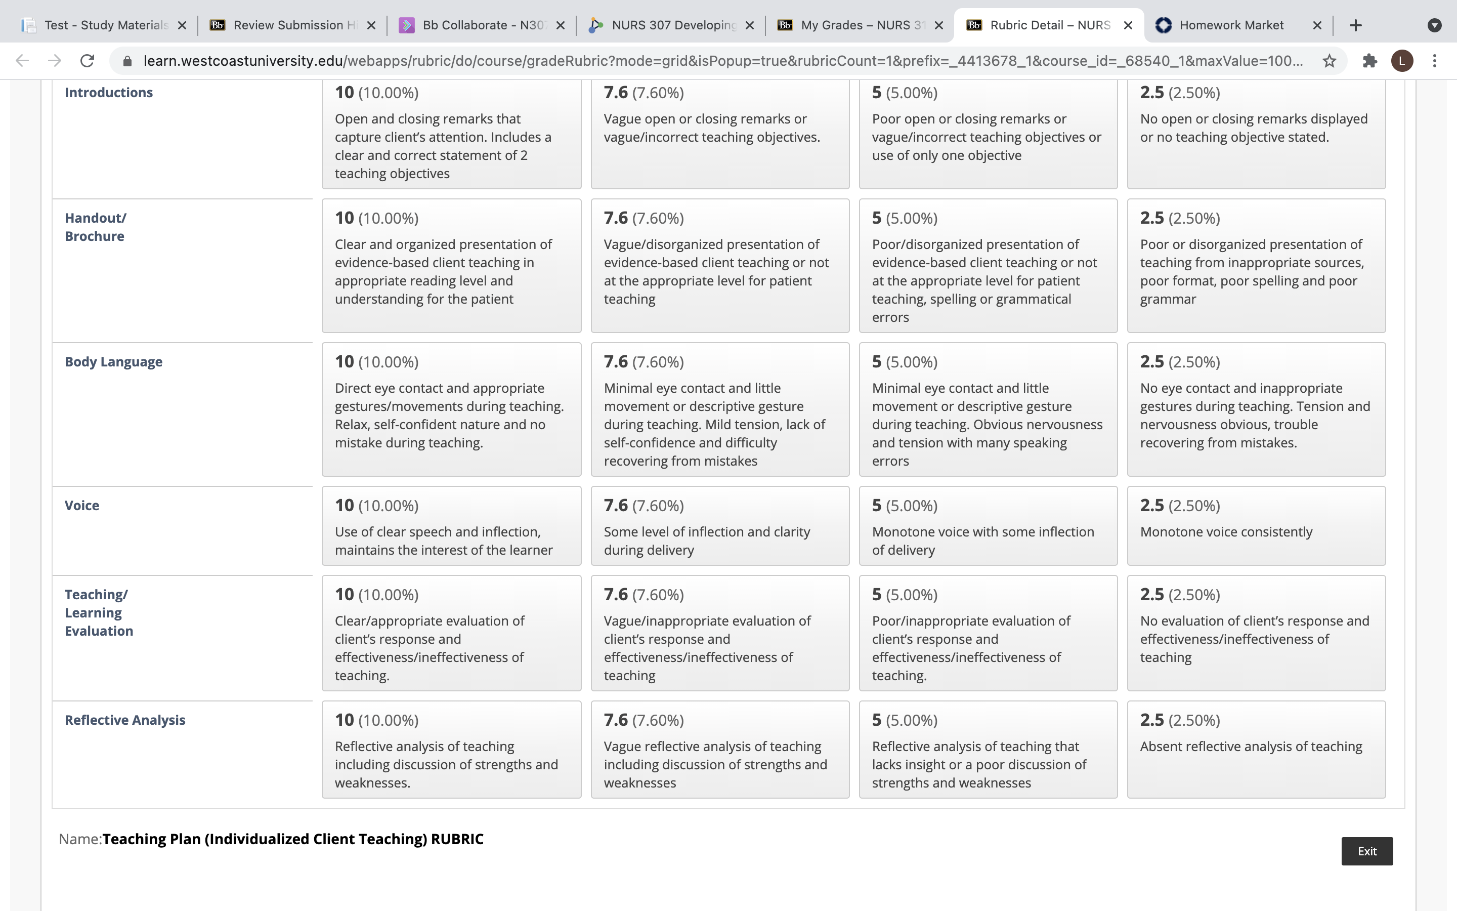This screenshot has width=1457, height=911.
Task: Close the NURS 307 Developing tab
Action: tap(750, 25)
